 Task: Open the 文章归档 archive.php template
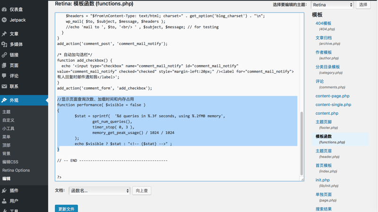(x=324, y=38)
